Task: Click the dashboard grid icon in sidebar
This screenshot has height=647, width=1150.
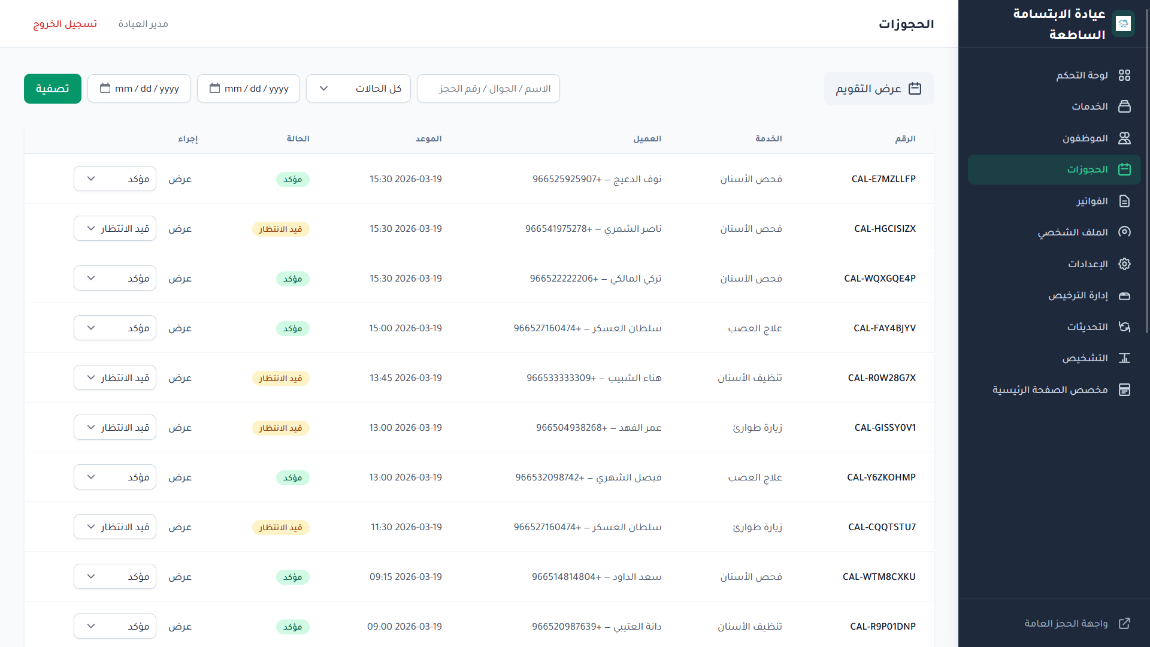Action: [1124, 75]
